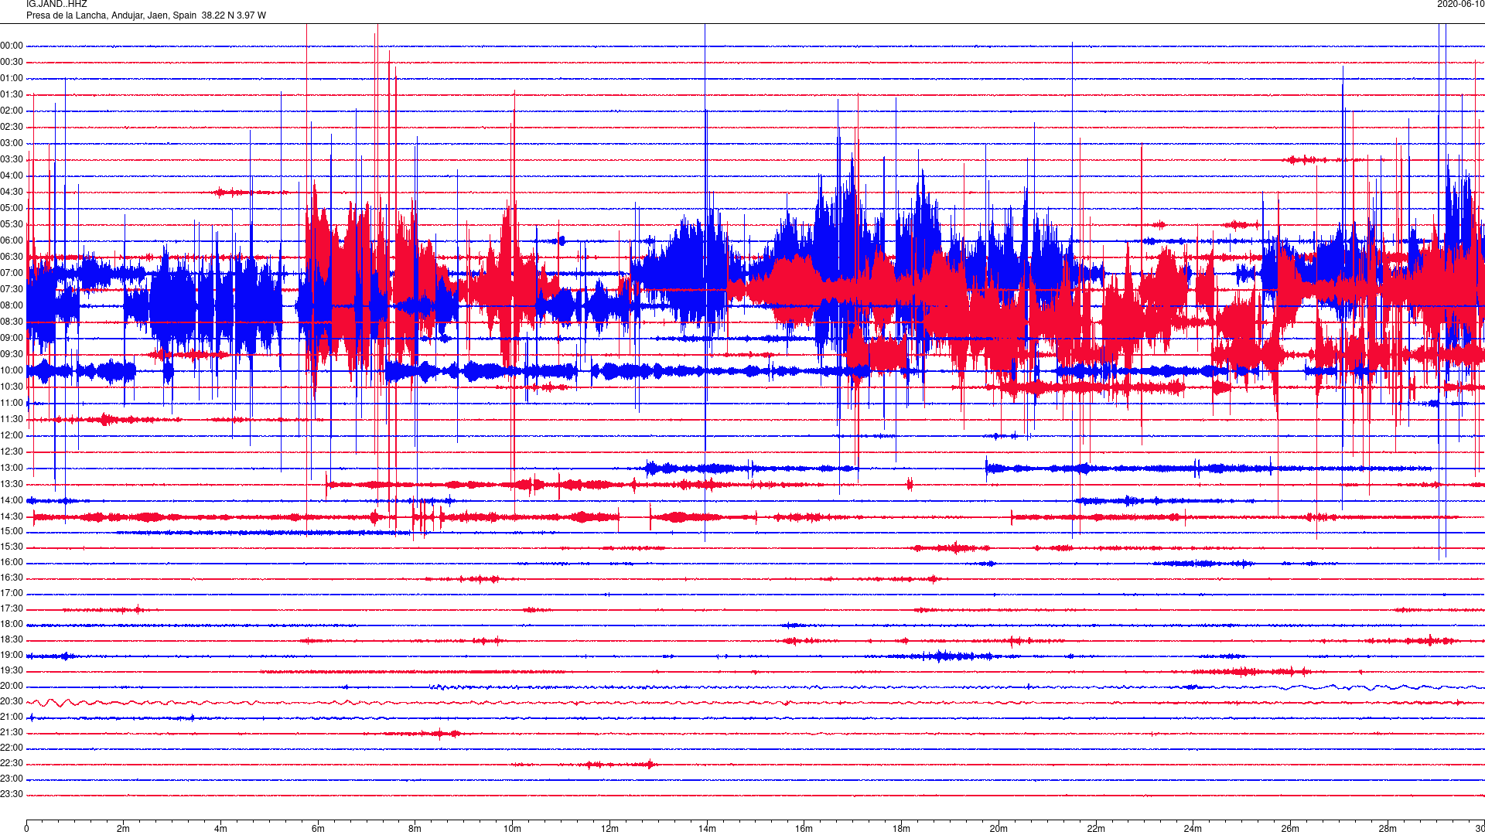This screenshot has height=835, width=1485.
Task: Select the 13:00 trace time label
Action: click(12, 469)
